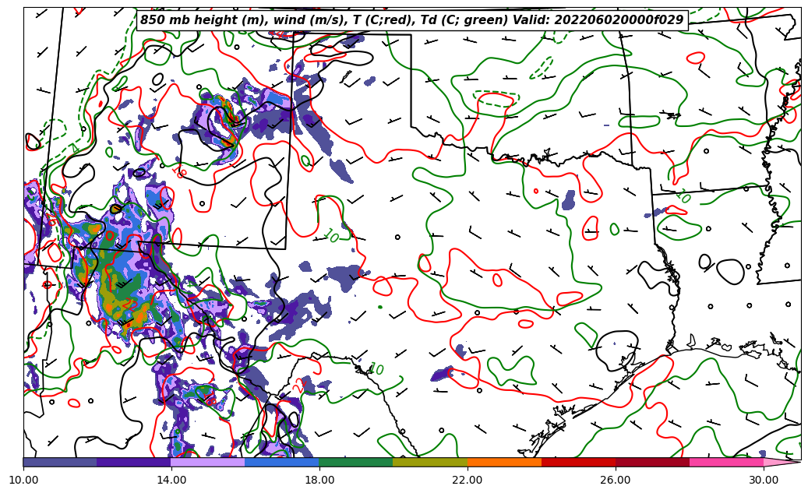Image resolution: width=808 pixels, height=493 pixels.
Task: Click the orange 22–24 colorbar segment
Action: pos(504,462)
